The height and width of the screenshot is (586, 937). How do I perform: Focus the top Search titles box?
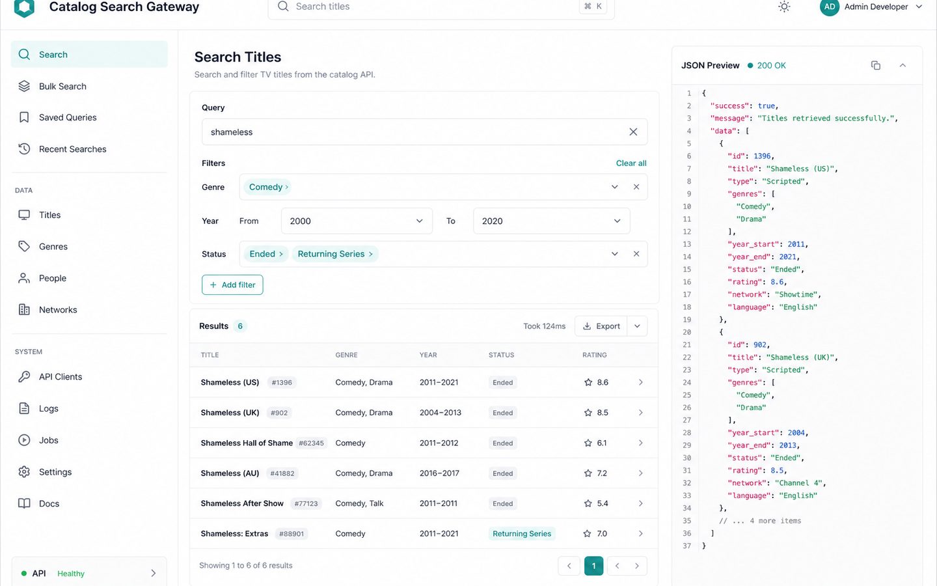point(441,7)
